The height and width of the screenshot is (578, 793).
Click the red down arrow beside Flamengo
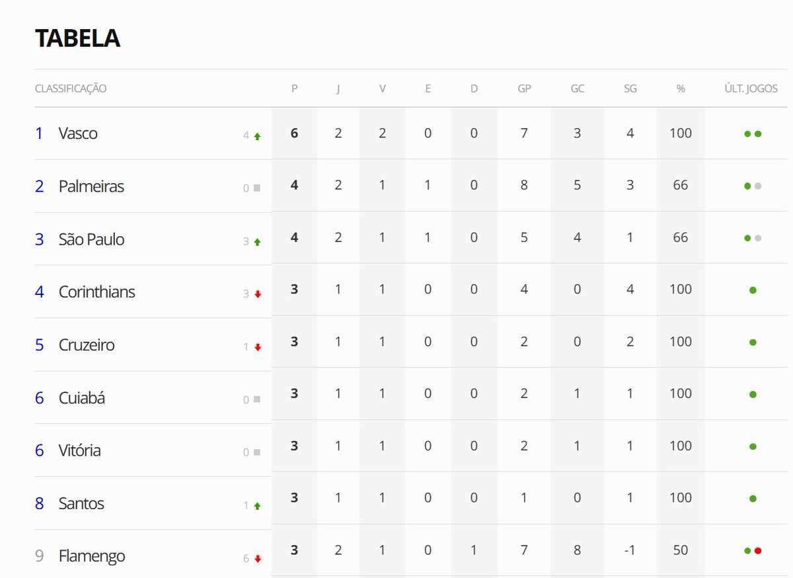click(258, 559)
